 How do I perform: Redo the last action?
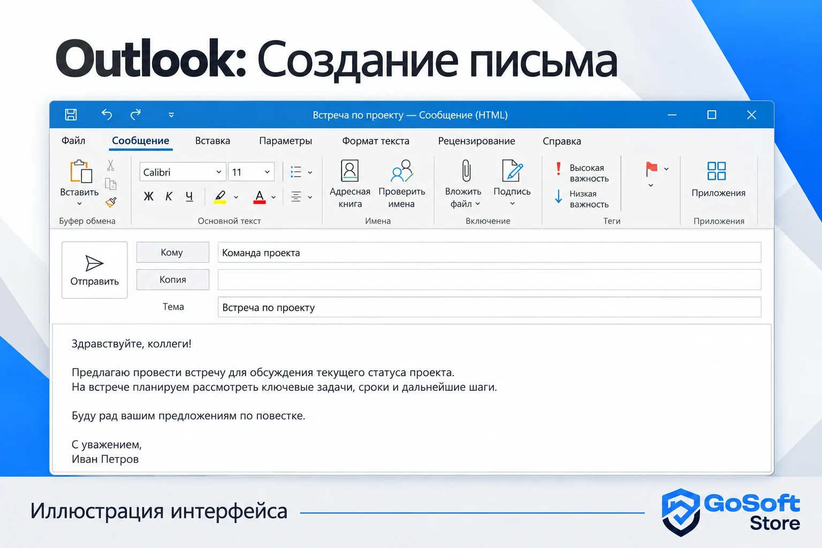(135, 115)
